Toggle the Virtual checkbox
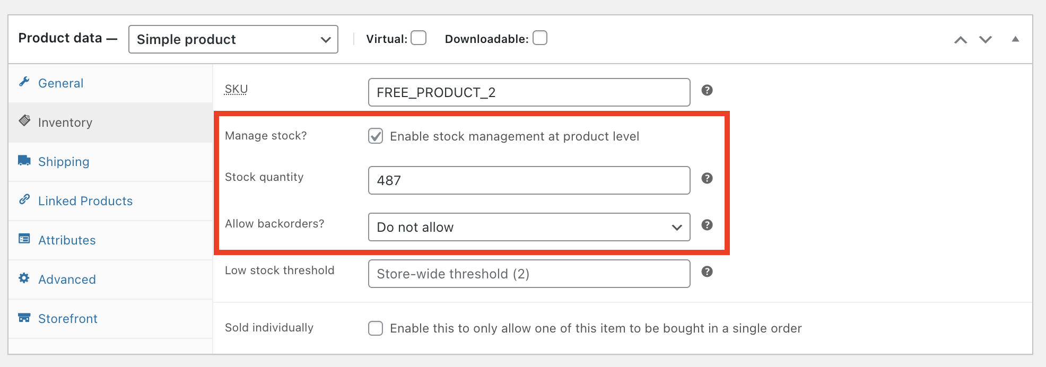This screenshot has width=1046, height=367. (419, 38)
